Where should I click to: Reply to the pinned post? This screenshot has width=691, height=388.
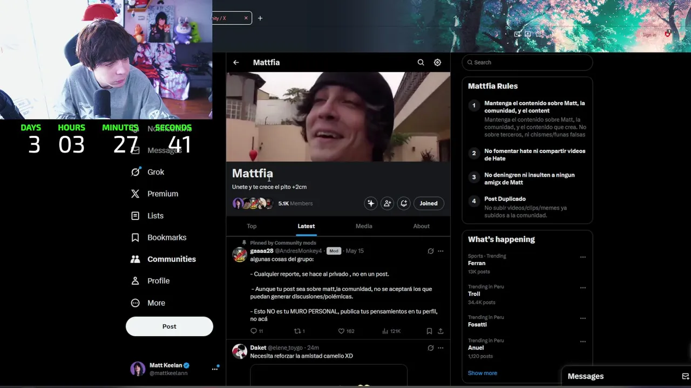pos(256,331)
